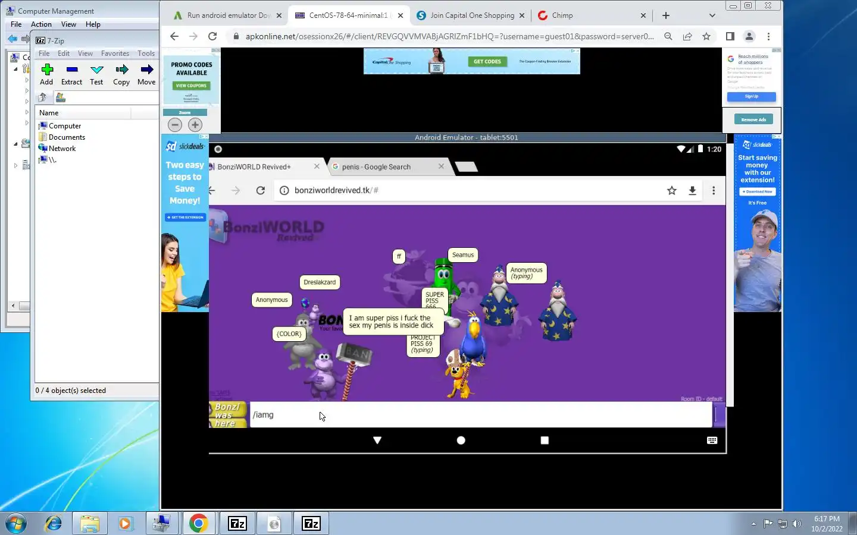Click the keyboard icon in emulator navbar

point(712,440)
